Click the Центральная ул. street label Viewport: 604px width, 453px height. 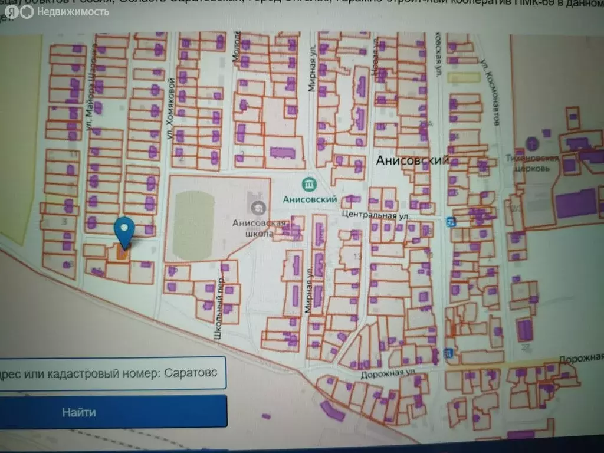[376, 215]
